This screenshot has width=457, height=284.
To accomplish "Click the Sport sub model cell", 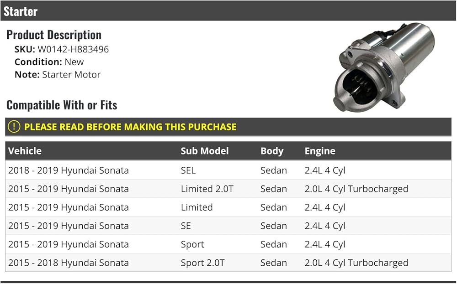I will click(192, 244).
